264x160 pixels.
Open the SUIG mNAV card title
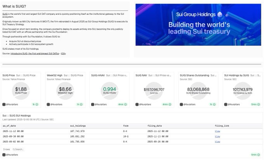[x=98, y=75]
